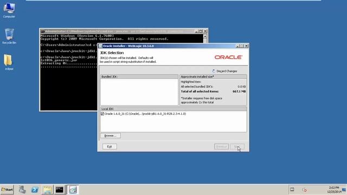Image resolution: width=347 pixels, height=195 pixels.
Task: Click inside the empty Bundled JDK list box
Action: click(139, 92)
